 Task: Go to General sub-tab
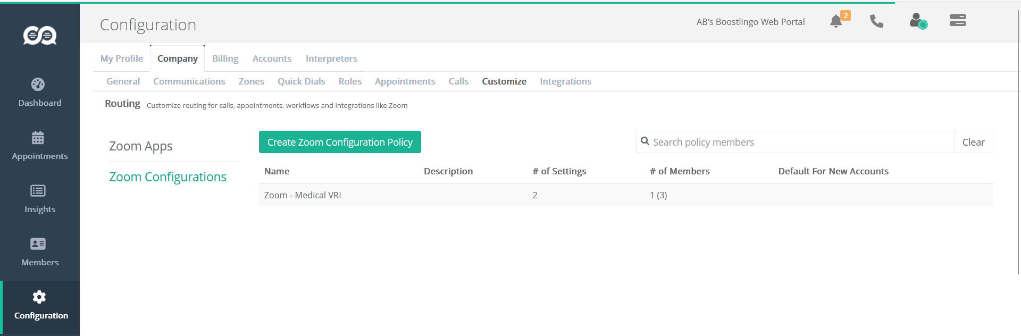(123, 81)
